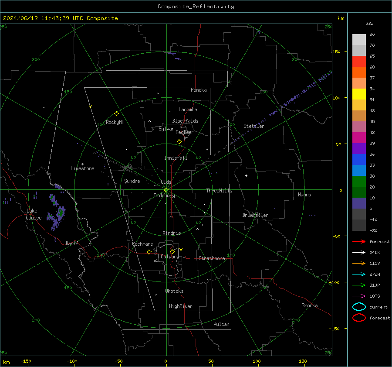Image resolution: width=392 pixels, height=367 pixels.
Task: Click the 18TS legend text
Action: tap(375, 296)
